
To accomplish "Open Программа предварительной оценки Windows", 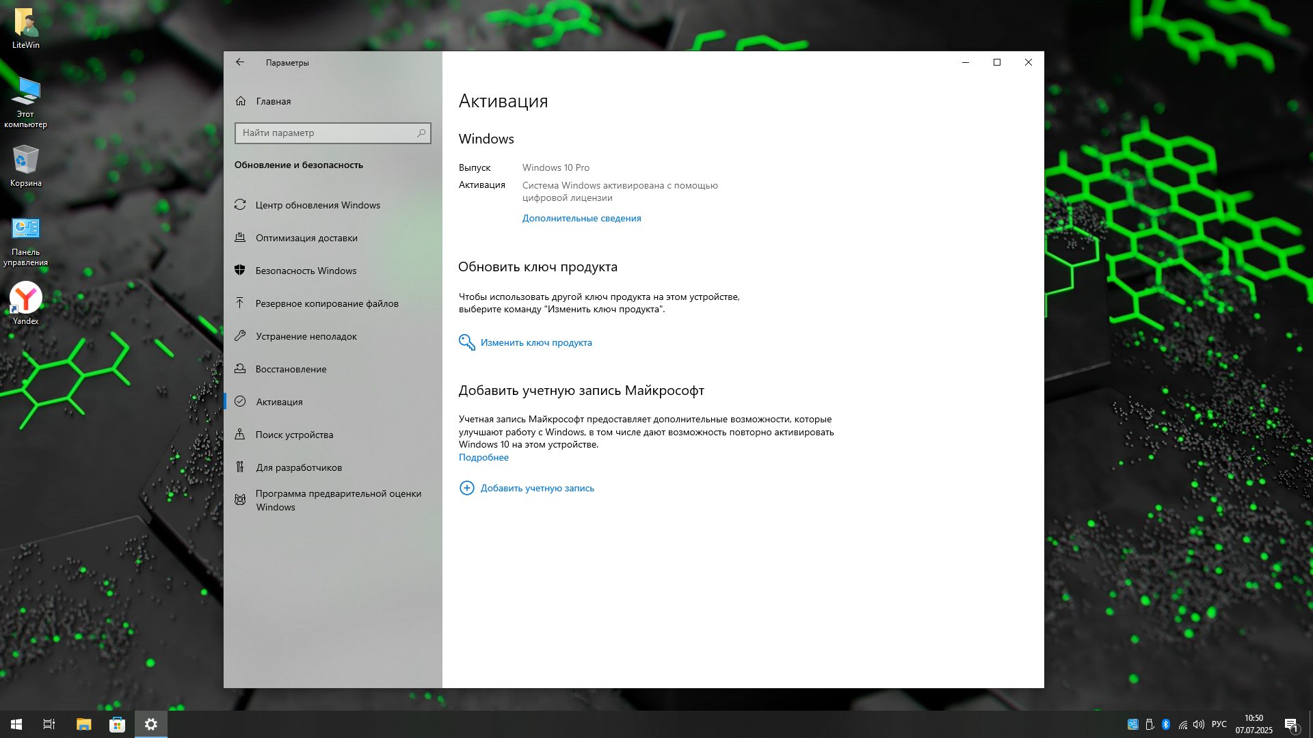I will pos(338,500).
